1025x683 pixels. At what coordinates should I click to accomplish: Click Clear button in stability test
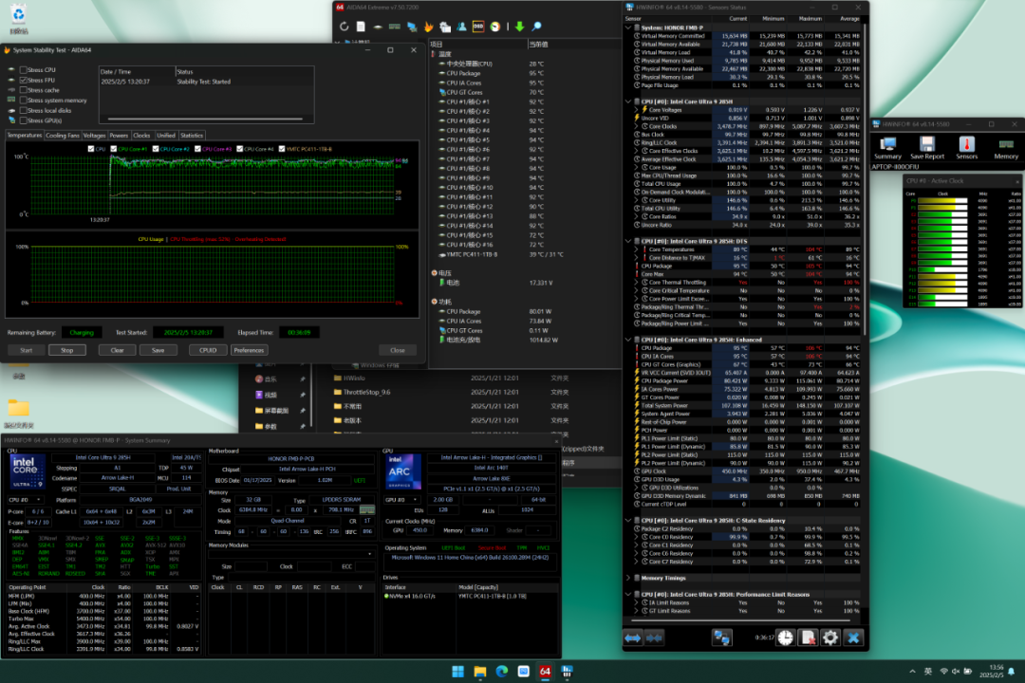(117, 350)
